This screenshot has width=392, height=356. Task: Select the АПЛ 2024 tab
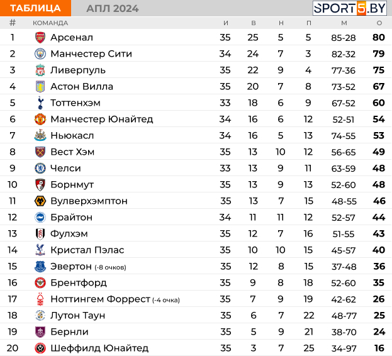coord(112,9)
